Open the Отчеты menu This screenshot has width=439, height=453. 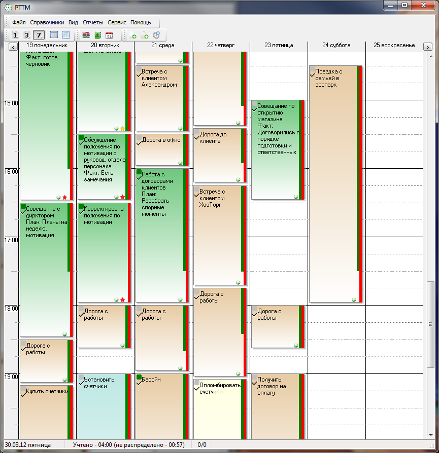93,22
